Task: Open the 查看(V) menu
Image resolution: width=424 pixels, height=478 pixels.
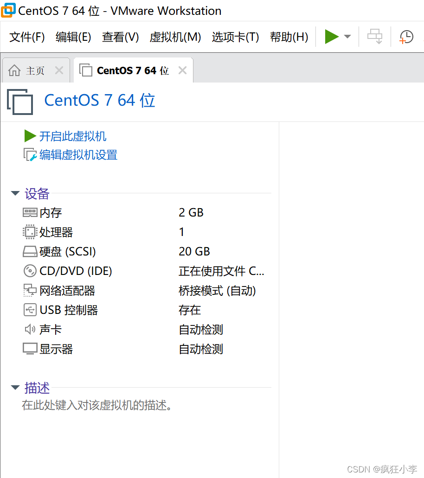Action: click(x=120, y=37)
